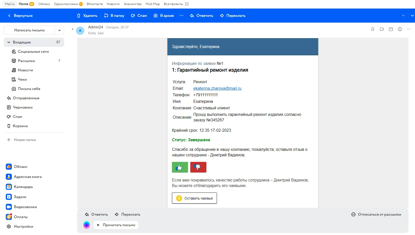Viewport: 415px width, 235px height.
Task: Toggle the unread dot beside the sender
Action: tap(73, 29)
